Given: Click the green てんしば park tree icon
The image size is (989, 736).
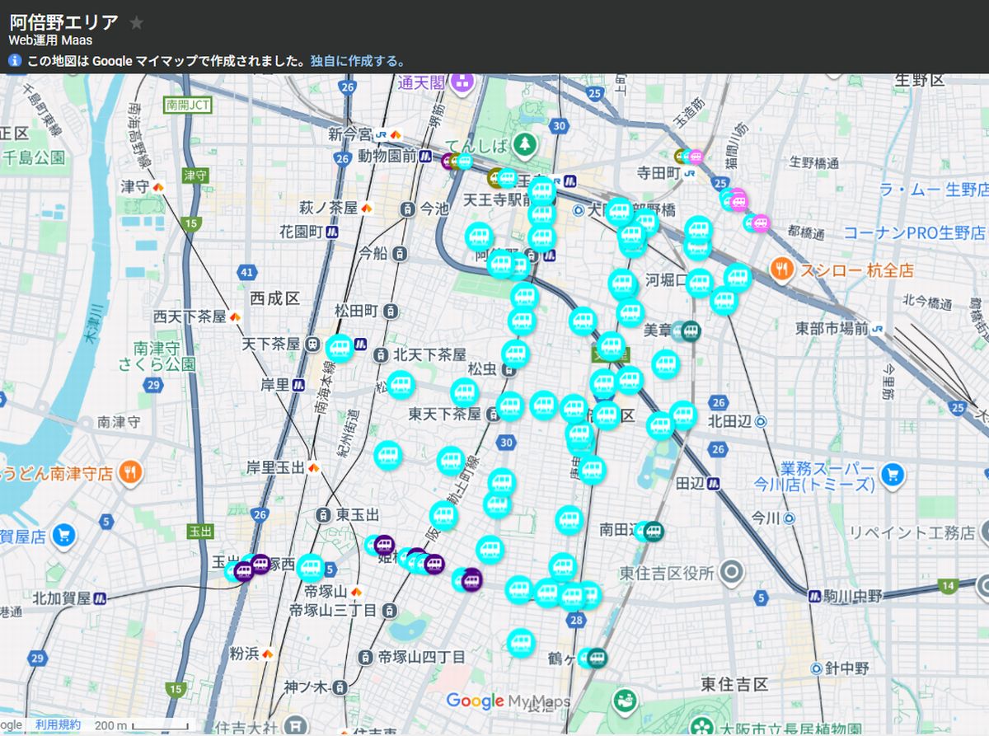Looking at the screenshot, I should 524,146.
